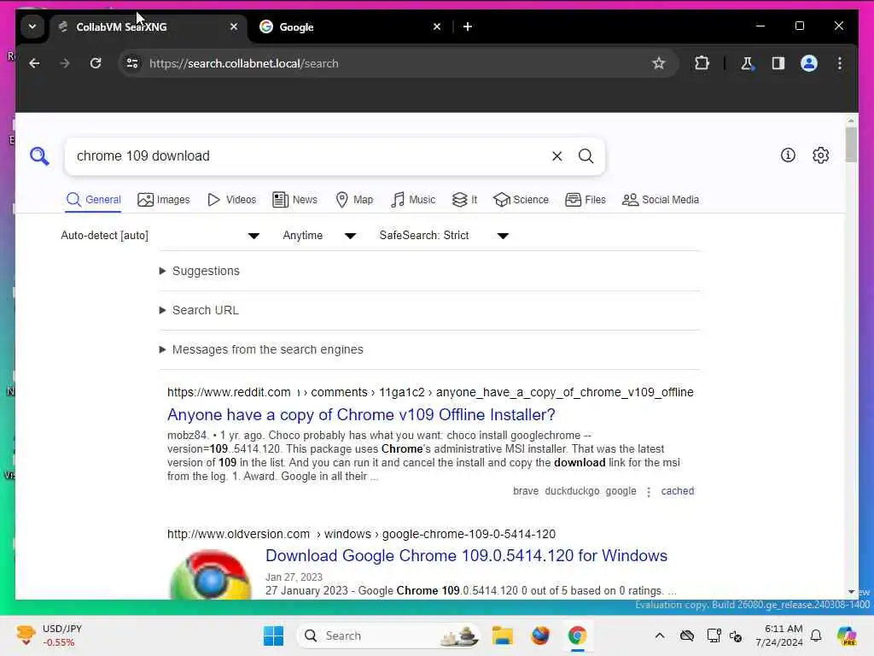Open Chrome three-dot menu

click(x=840, y=63)
